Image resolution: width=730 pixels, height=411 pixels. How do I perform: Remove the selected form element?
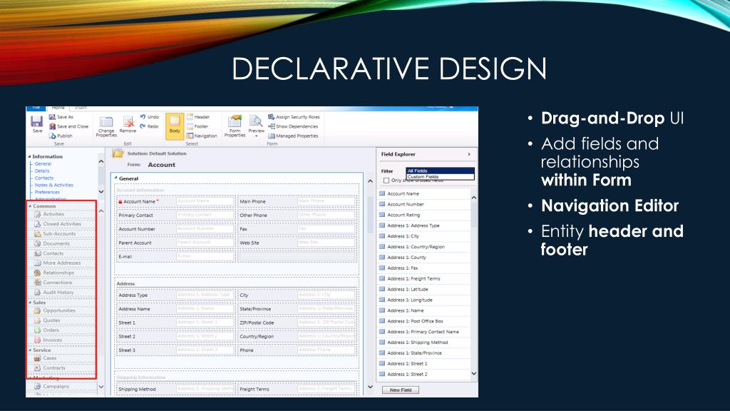128,125
